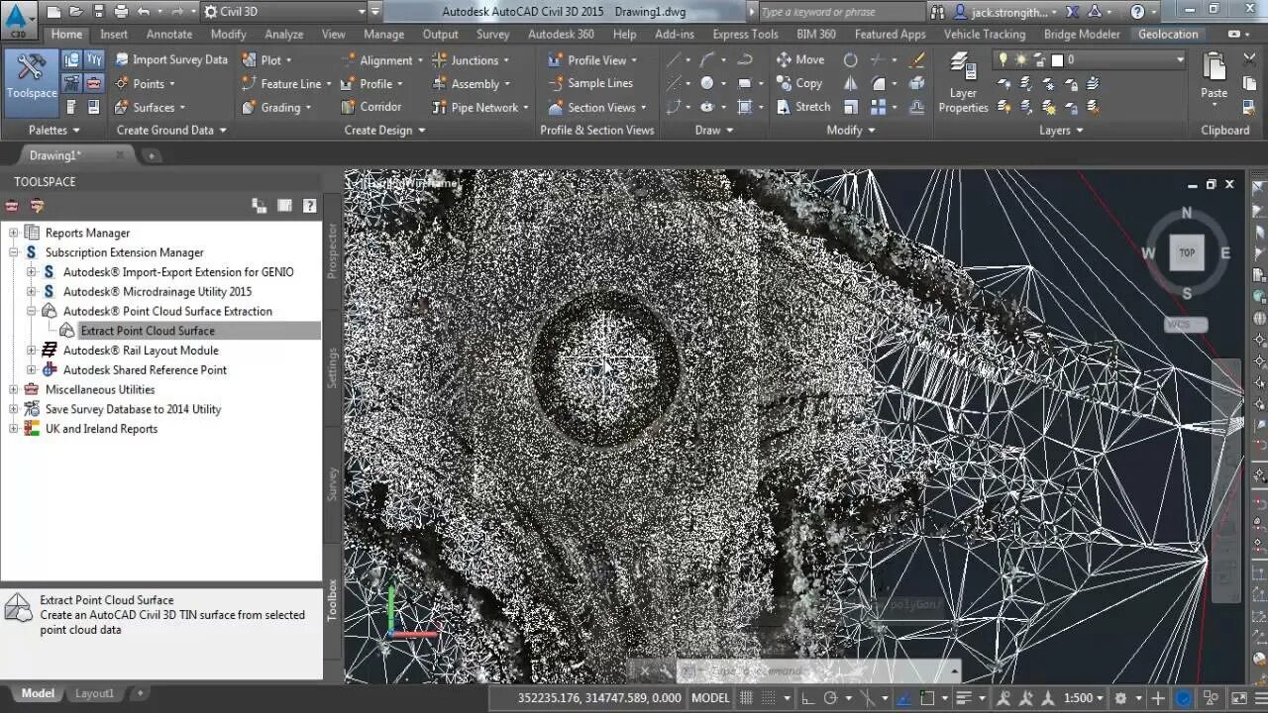Expand the Modify panel
The height and width of the screenshot is (713, 1268).
(x=851, y=130)
